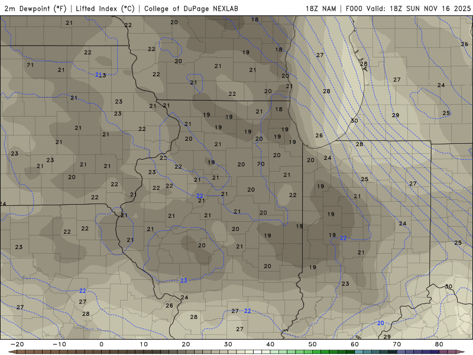473x355 pixels.
Task: Click the "Valid: 18Z SUN NOV 16 2025" text
Action: click(419, 8)
